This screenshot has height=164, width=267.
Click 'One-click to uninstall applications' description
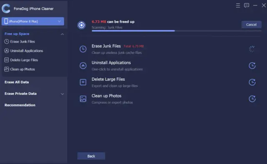(x=117, y=69)
